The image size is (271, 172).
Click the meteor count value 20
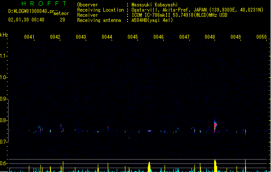point(62,20)
